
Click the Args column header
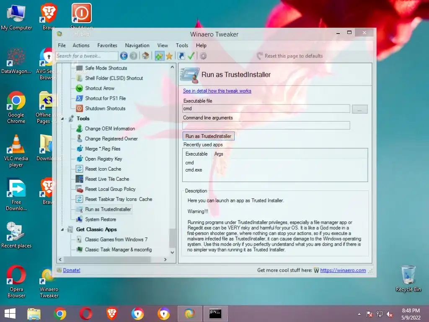[x=219, y=154]
